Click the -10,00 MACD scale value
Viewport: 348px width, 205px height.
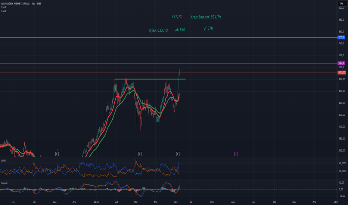[342, 196]
